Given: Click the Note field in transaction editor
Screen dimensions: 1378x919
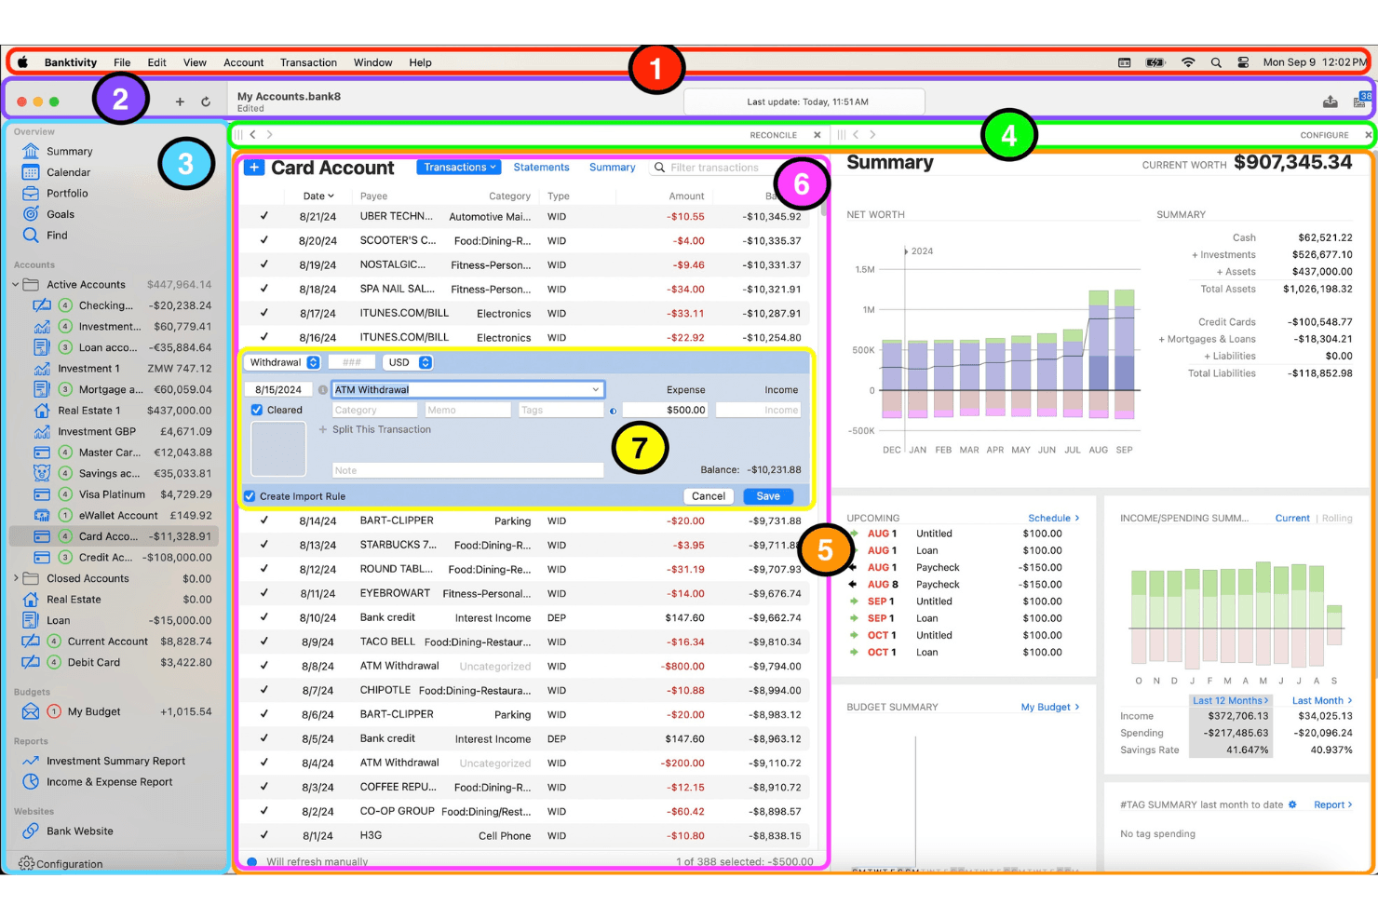Looking at the screenshot, I should coord(467,470).
